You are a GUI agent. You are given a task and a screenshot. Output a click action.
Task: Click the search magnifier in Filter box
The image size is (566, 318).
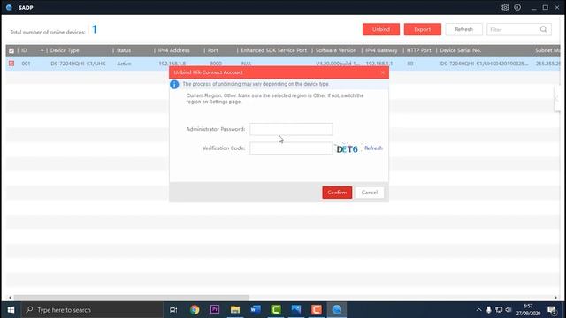click(x=543, y=29)
